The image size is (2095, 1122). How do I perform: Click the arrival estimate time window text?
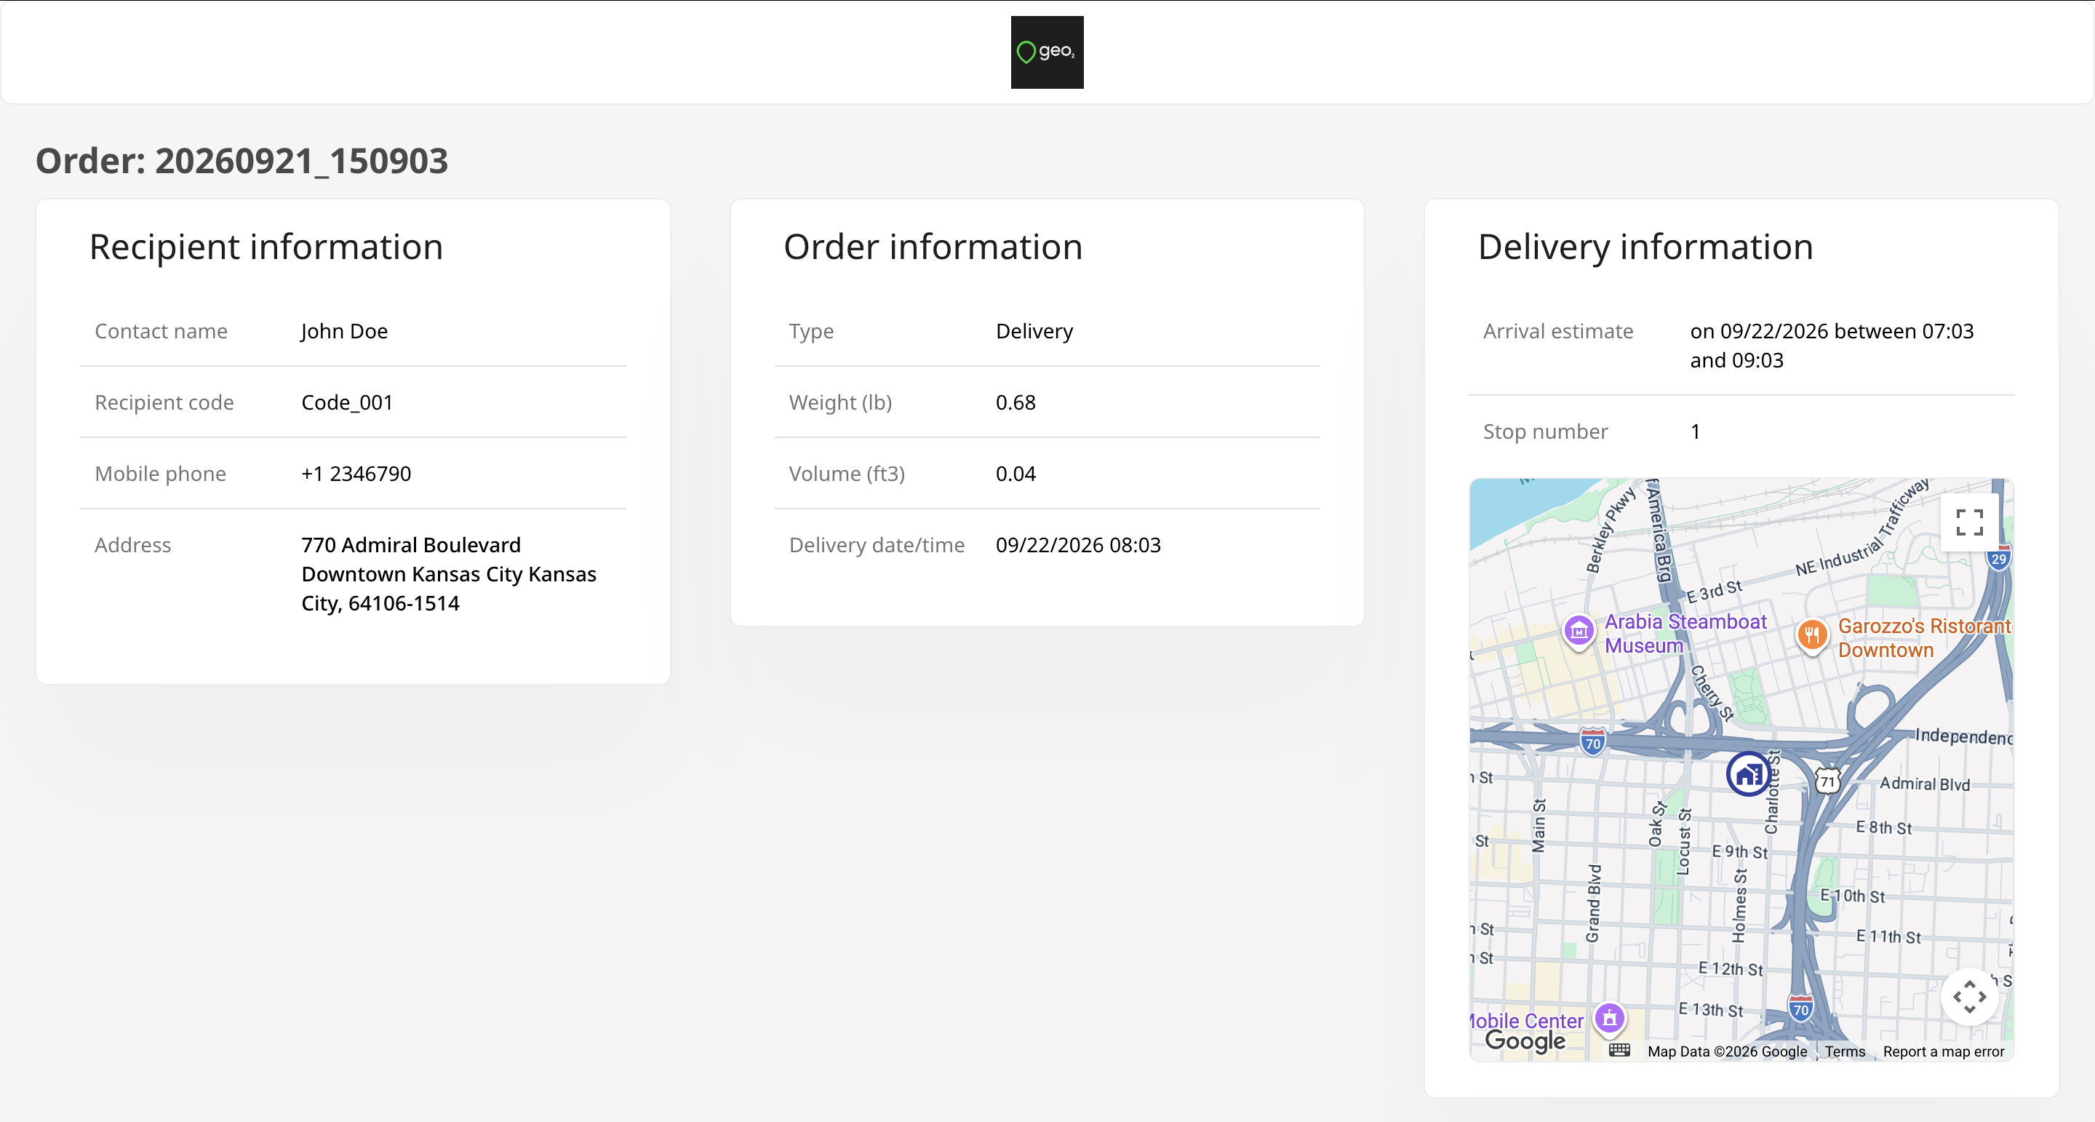[1832, 346]
